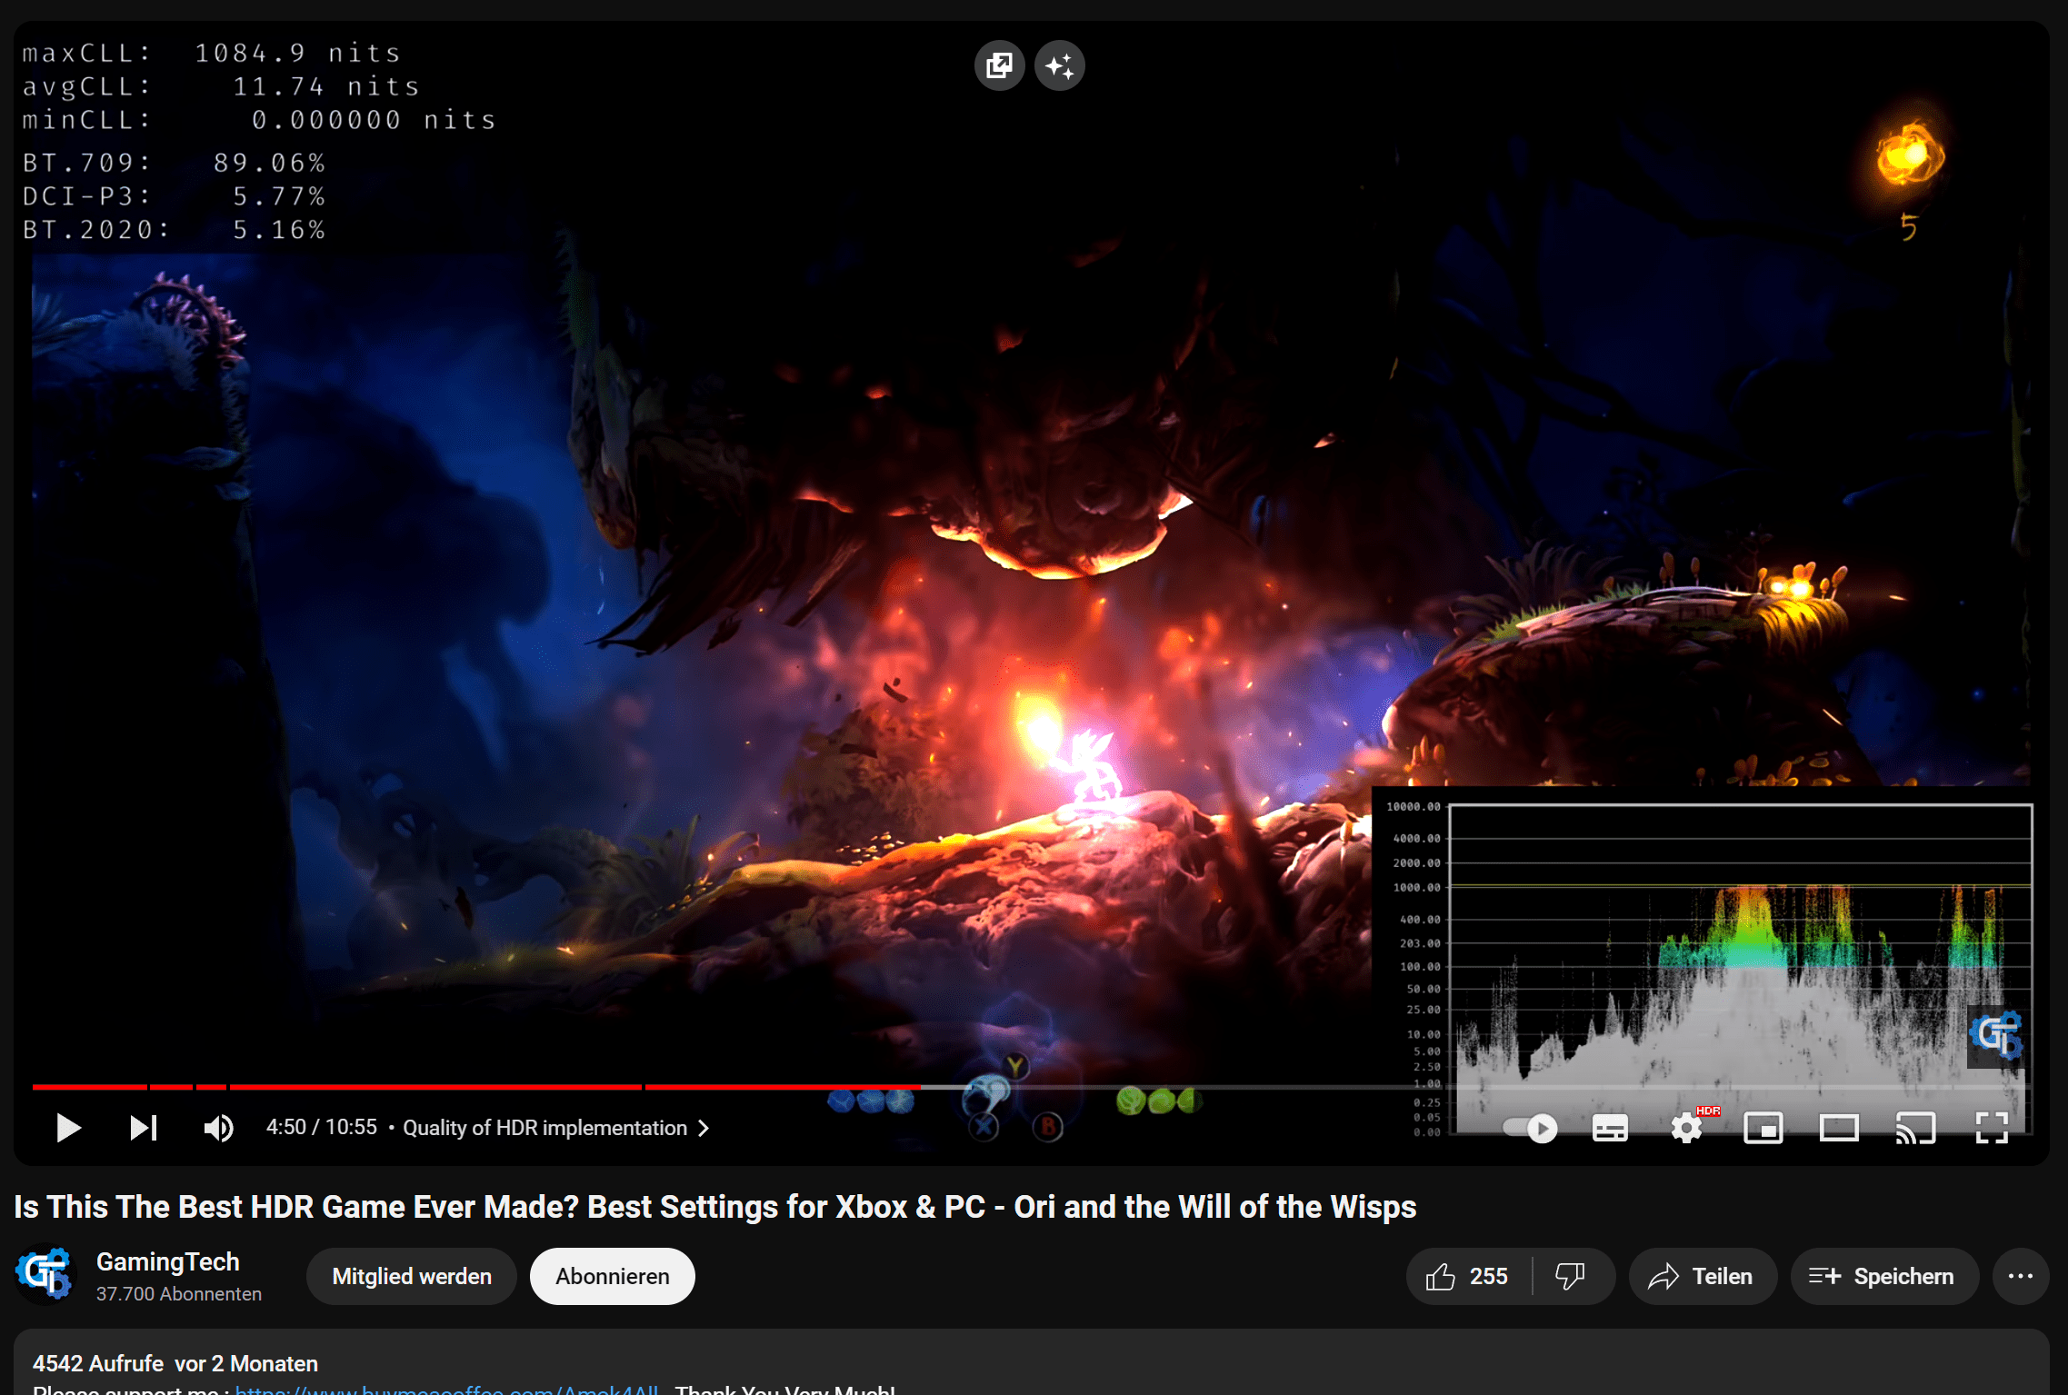Viewport: 2068px width, 1395px height.
Task: Enter fullscreen mode
Action: (1992, 1128)
